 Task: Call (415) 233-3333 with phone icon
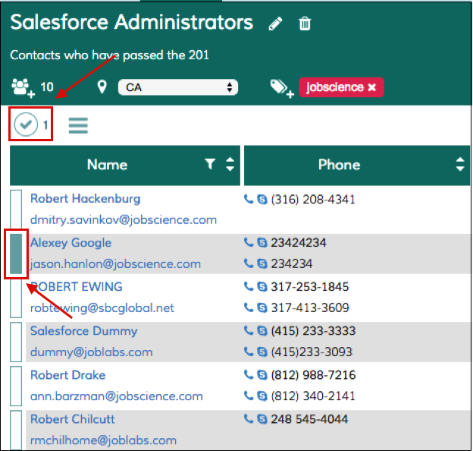click(249, 330)
